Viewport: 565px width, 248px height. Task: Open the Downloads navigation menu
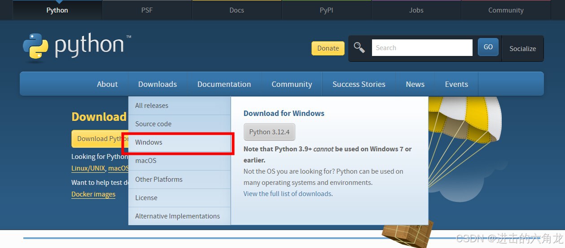pos(158,84)
